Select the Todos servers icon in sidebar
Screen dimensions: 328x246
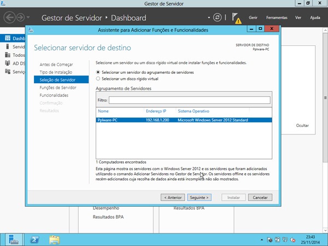tap(8, 55)
